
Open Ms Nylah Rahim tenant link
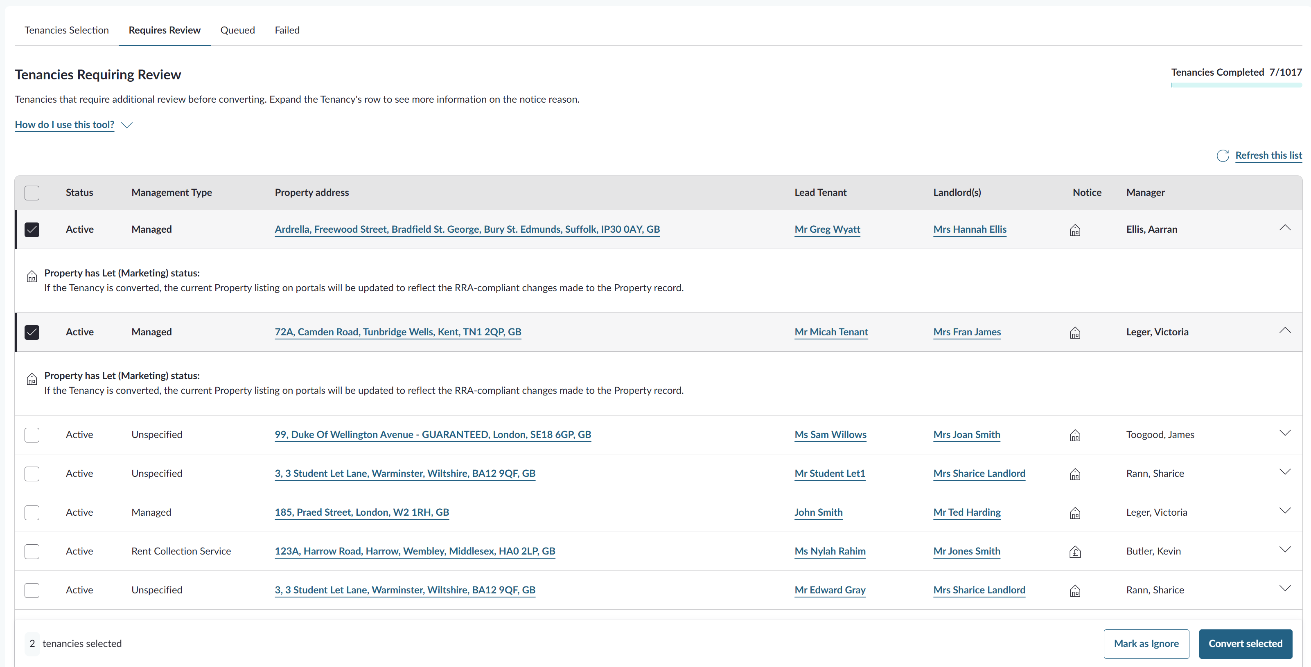tap(830, 551)
